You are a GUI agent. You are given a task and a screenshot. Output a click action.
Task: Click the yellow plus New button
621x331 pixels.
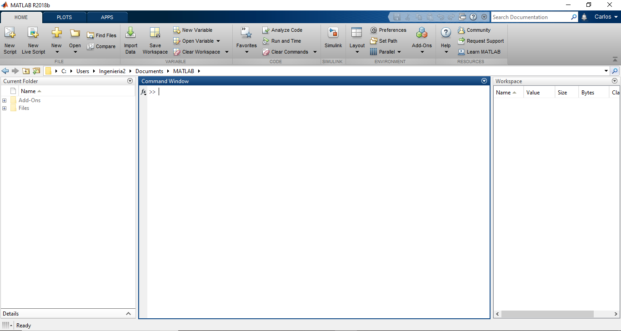pyautogui.click(x=56, y=33)
